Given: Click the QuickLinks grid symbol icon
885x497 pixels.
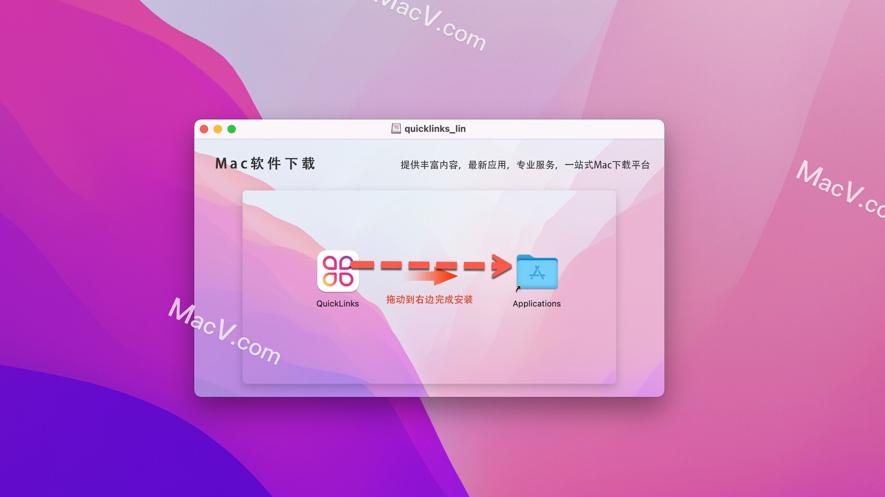Looking at the screenshot, I should (337, 272).
